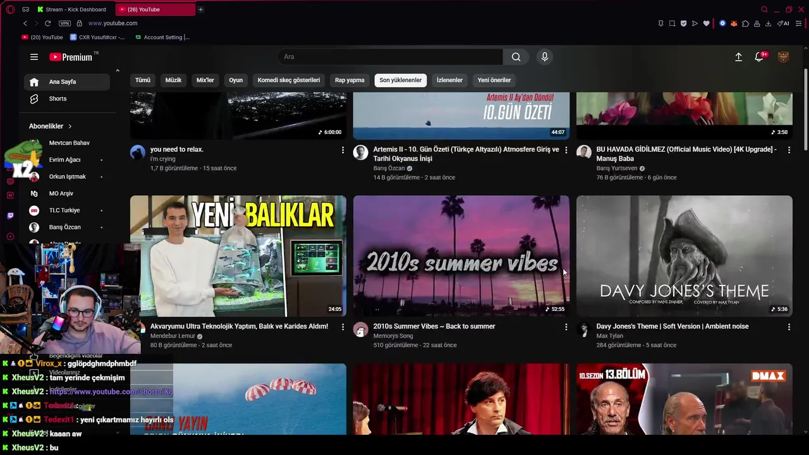Select the Son yüklenenler chip

401,80
